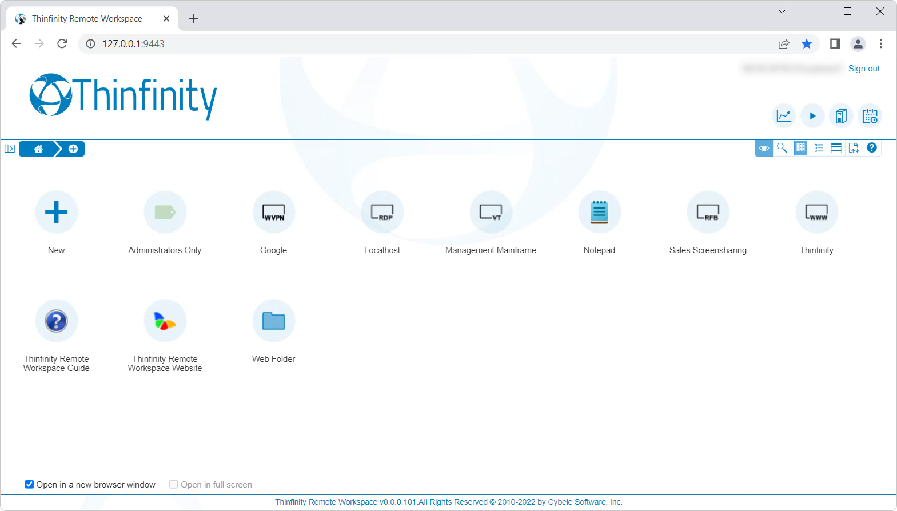Open the browser side panel
The image size is (897, 511).
pos(835,44)
